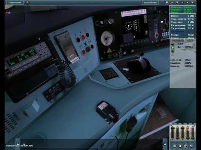Image resolution: width=201 pixels, height=150 pixels.
Task: Click the analog pointer display on dark screen
Action: [x=129, y=26]
